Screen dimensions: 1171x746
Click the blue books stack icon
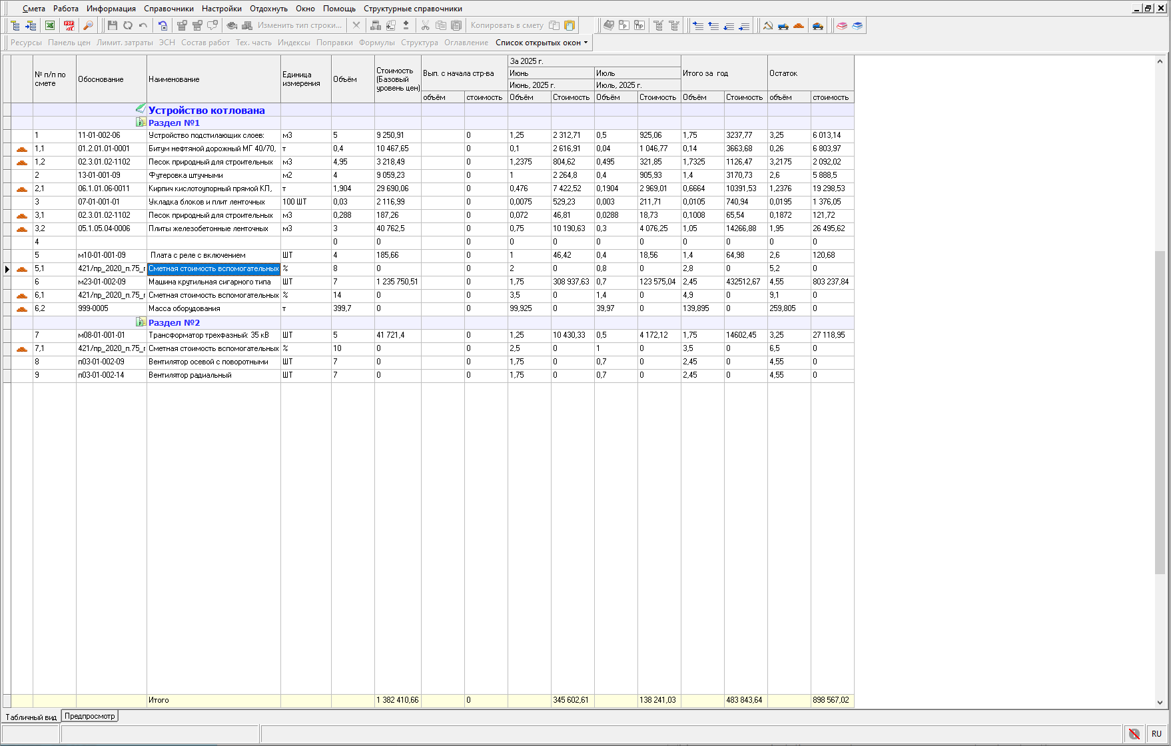pos(857,25)
